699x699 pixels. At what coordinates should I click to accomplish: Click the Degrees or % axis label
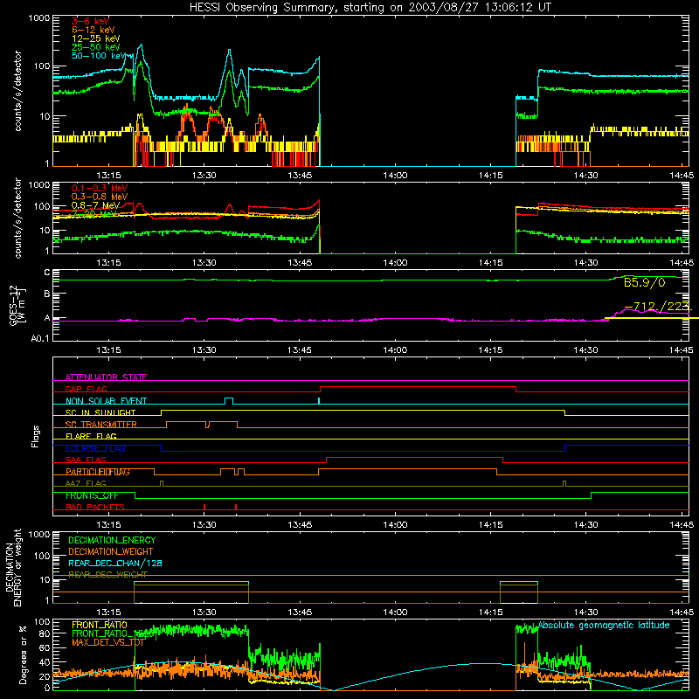(x=23, y=654)
